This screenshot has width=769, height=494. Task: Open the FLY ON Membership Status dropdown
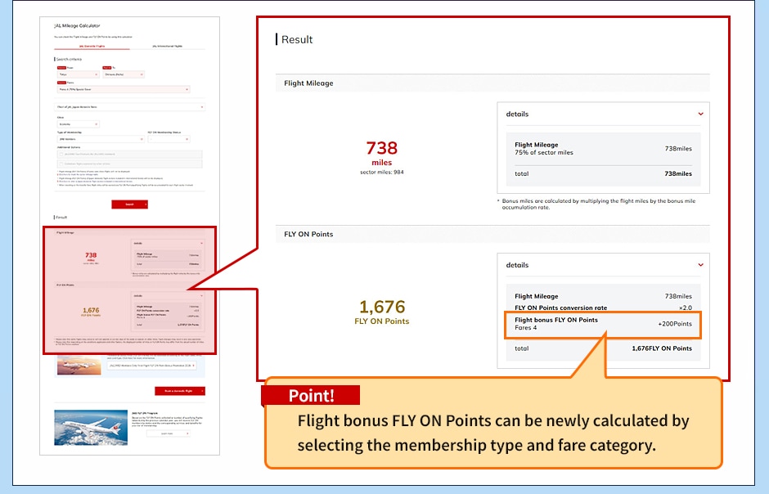tap(169, 139)
